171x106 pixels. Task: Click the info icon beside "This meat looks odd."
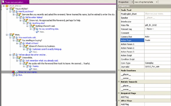[17, 38]
